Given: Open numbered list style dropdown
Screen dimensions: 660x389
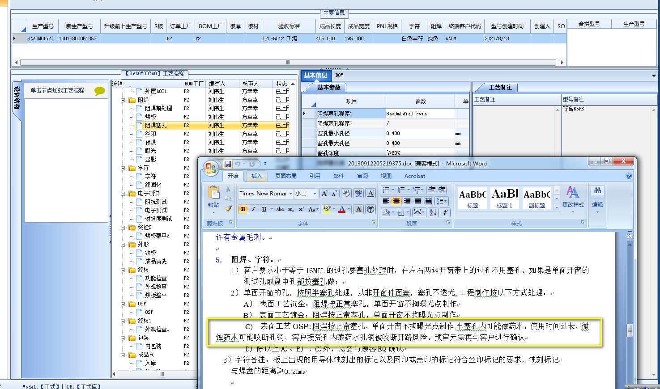Looking at the screenshot, I should tap(409, 190).
